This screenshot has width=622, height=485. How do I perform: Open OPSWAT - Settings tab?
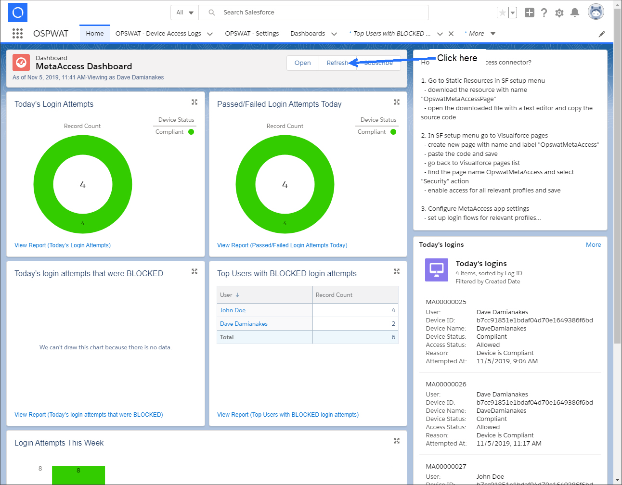point(252,33)
